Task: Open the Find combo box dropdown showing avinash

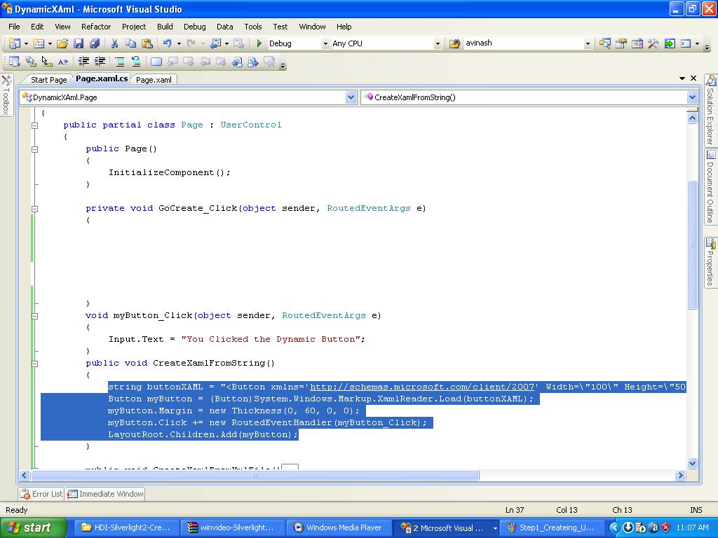Action: coord(588,43)
